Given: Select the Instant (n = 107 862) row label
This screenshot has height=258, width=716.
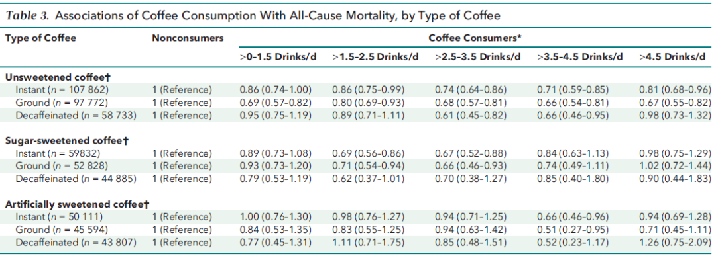Looking at the screenshot, I should pyautogui.click(x=62, y=90).
